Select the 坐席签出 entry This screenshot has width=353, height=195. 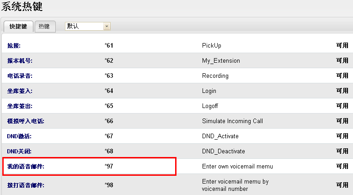click(20, 106)
